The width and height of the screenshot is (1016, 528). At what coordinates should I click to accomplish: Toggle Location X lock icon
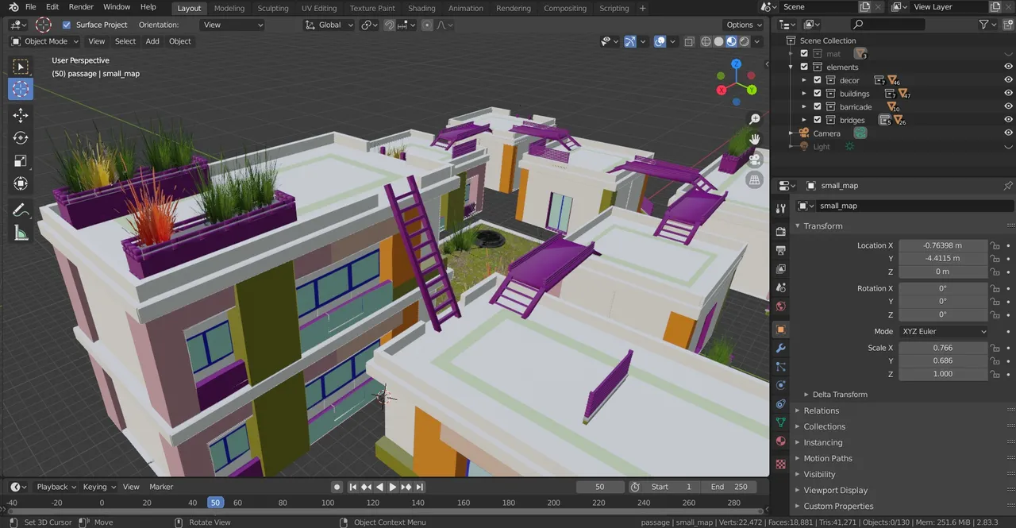[x=995, y=245]
